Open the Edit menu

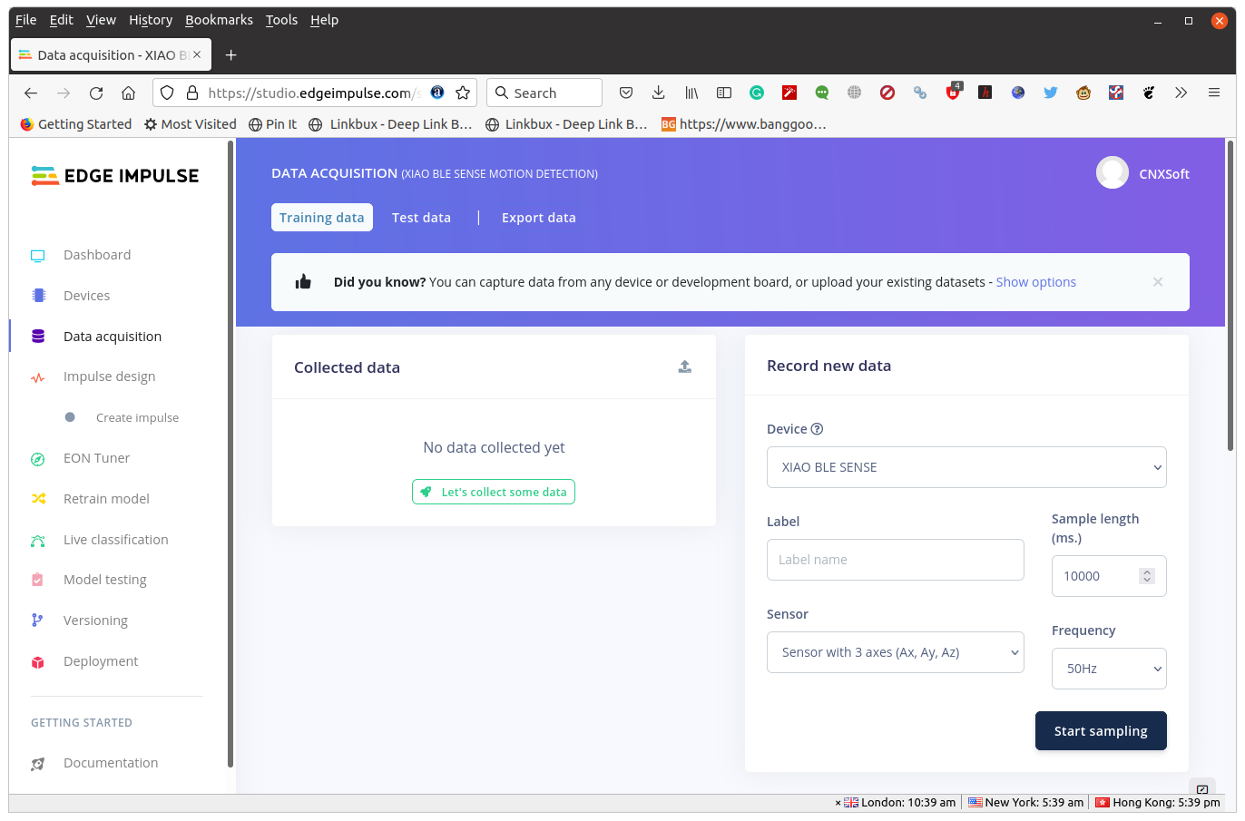[x=62, y=20]
